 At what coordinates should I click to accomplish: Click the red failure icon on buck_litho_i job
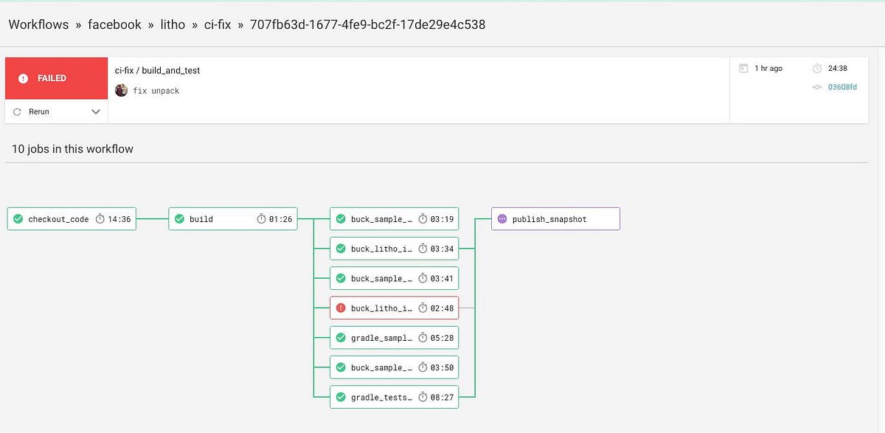pos(340,308)
